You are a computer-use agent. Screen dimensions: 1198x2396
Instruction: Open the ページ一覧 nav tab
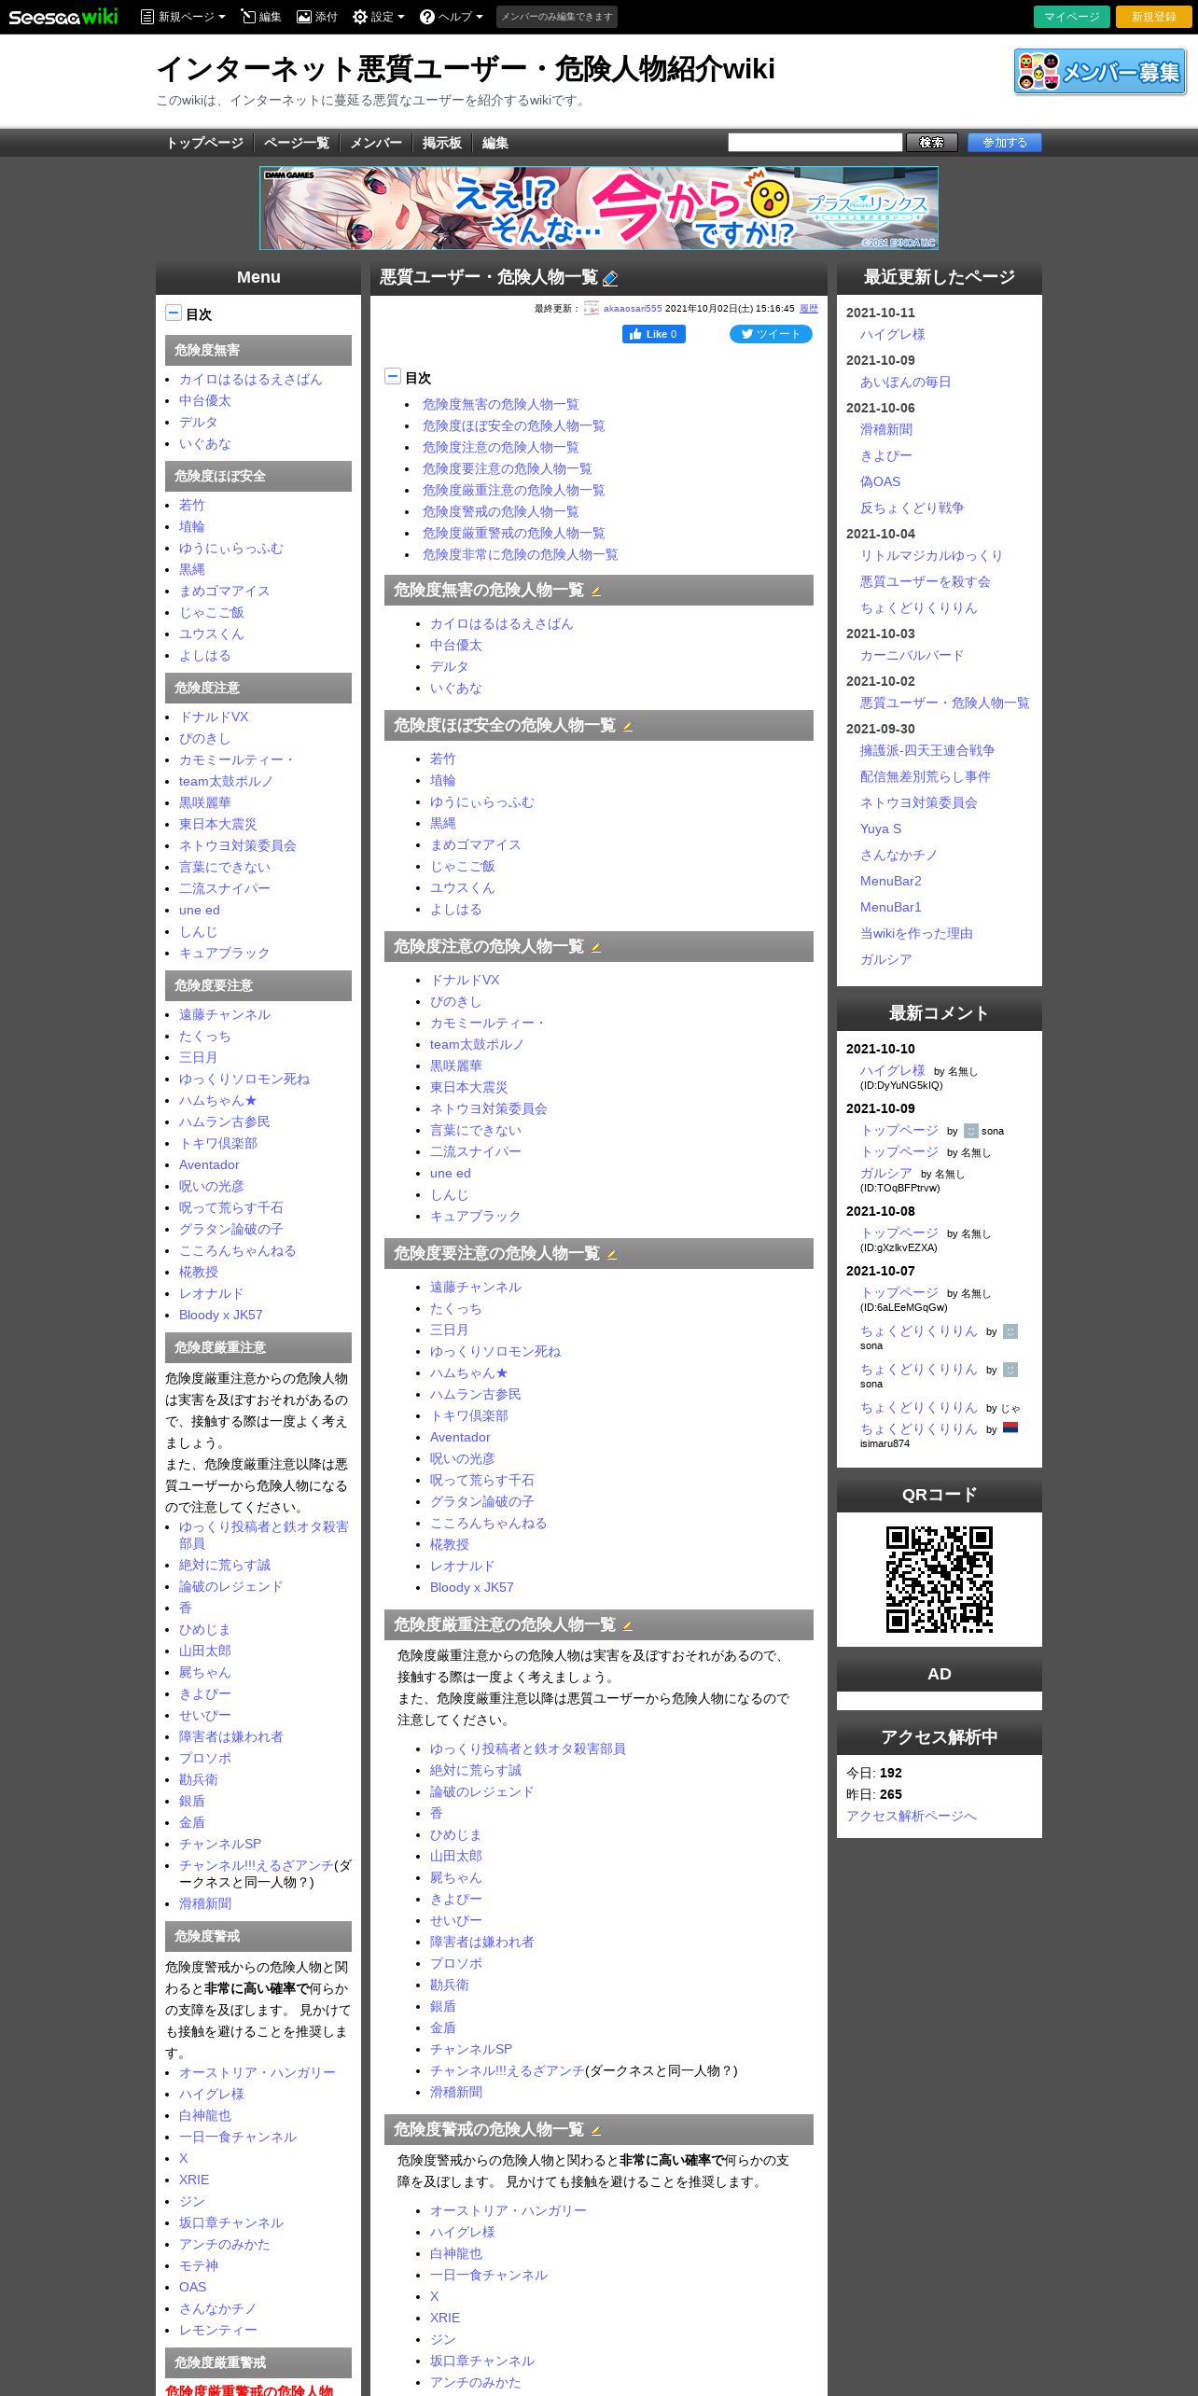[x=296, y=143]
